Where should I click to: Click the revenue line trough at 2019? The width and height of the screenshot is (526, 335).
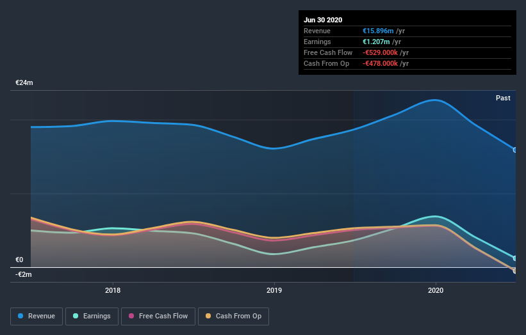274,148
